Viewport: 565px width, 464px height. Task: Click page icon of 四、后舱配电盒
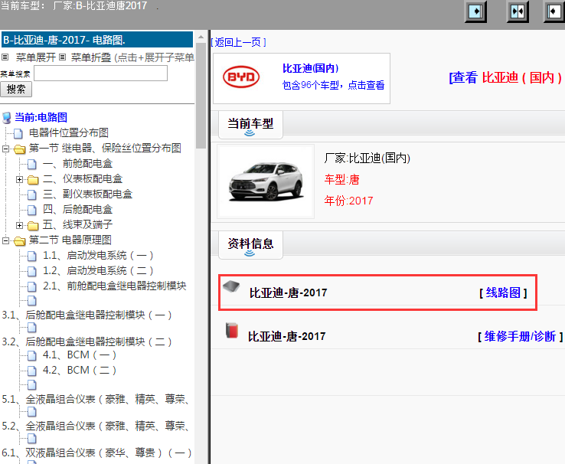tap(32, 210)
